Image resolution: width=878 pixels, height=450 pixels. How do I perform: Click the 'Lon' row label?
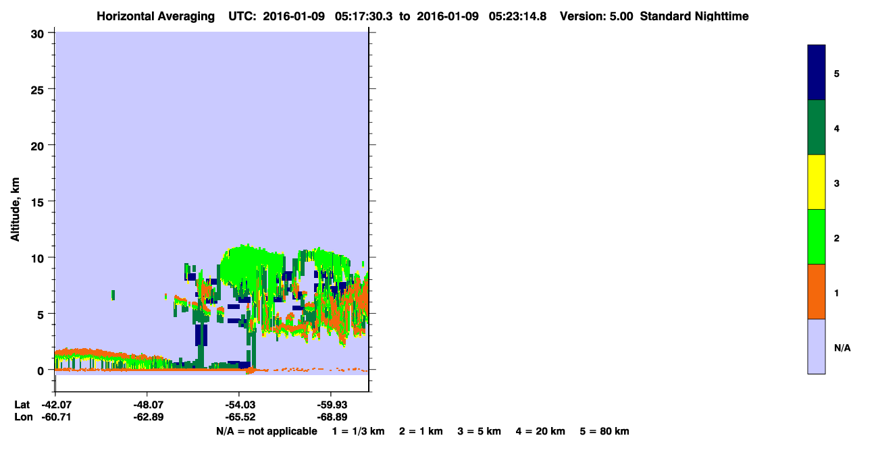pyautogui.click(x=22, y=417)
